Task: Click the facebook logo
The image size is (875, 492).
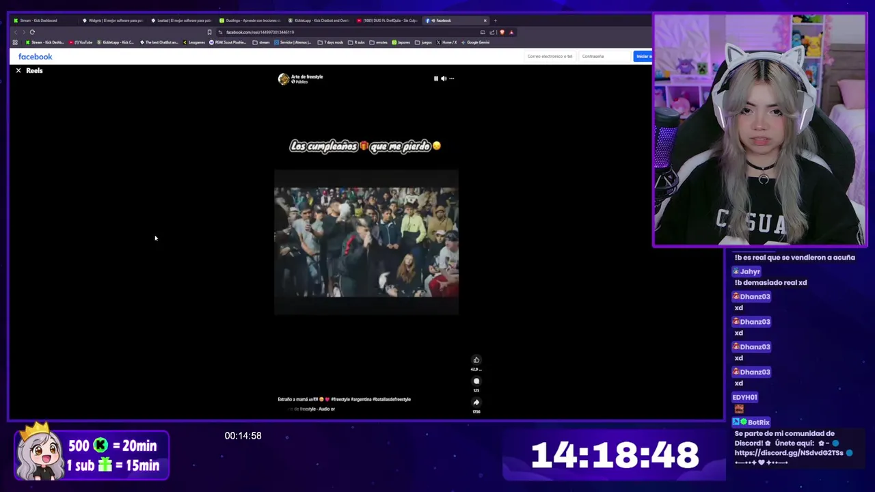Action: [35, 57]
